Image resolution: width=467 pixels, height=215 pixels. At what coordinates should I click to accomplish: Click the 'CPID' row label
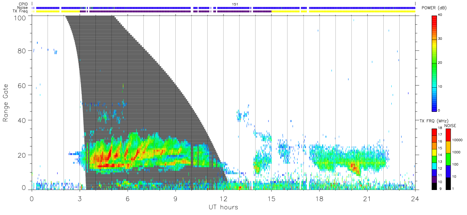pyautogui.click(x=23, y=4)
